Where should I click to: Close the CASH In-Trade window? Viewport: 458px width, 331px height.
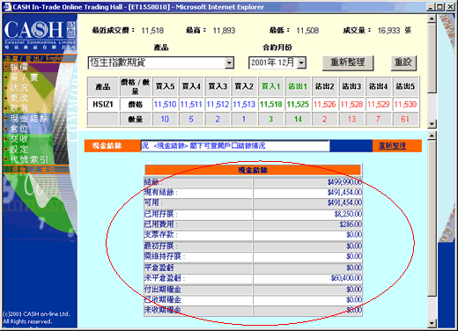click(450, 7)
